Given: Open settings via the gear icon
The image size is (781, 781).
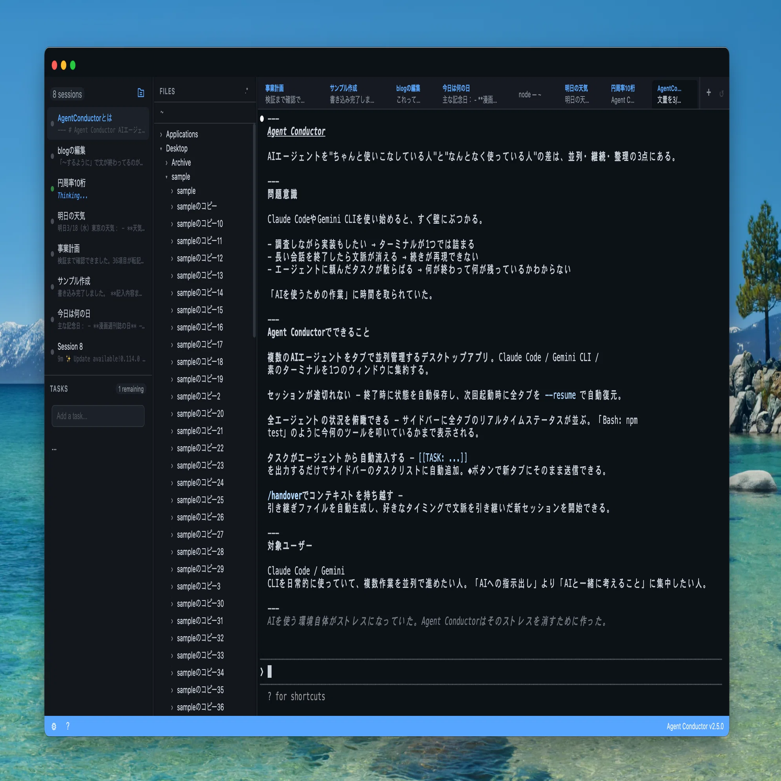Looking at the screenshot, I should [x=54, y=726].
